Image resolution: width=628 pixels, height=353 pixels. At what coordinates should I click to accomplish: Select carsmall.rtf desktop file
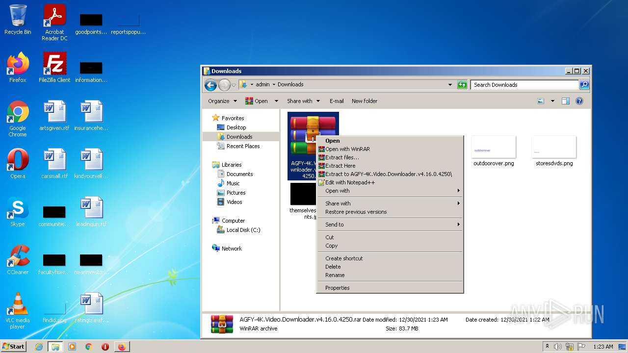click(x=54, y=164)
